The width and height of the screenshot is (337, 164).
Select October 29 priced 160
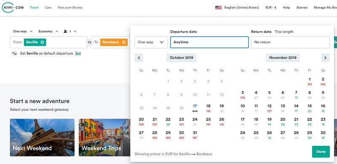168,135
